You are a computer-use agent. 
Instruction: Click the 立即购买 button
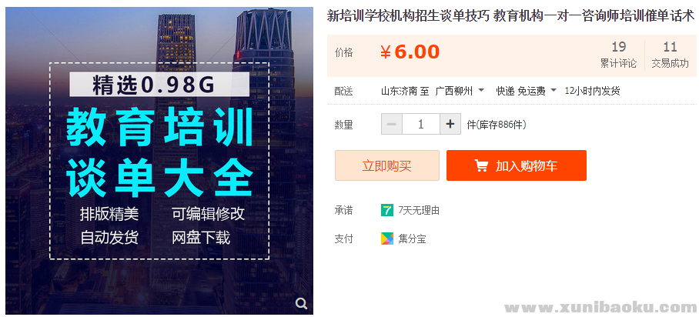(x=386, y=165)
